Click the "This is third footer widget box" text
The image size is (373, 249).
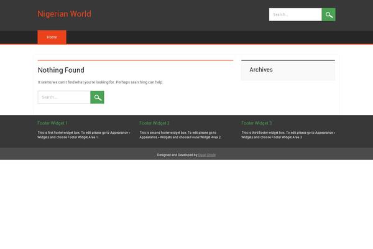click(x=288, y=135)
